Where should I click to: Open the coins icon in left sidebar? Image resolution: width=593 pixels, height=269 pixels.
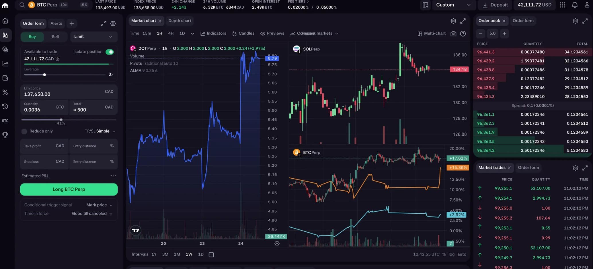pyautogui.click(x=5, y=49)
